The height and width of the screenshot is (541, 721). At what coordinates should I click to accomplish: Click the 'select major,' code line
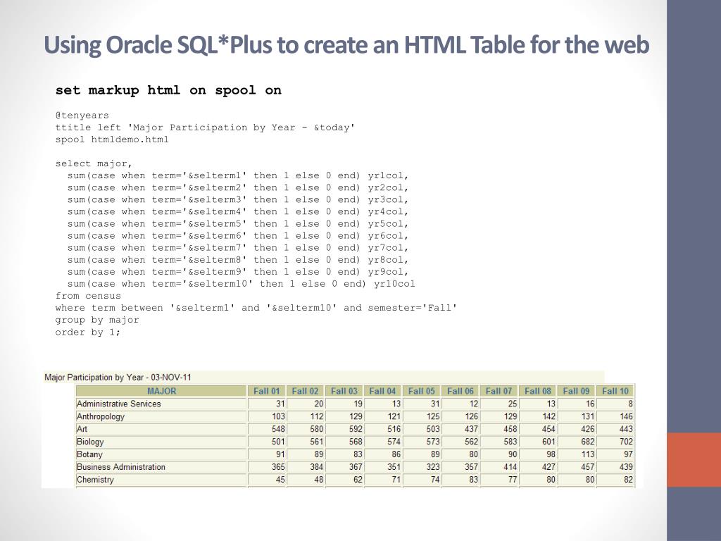pos(94,163)
